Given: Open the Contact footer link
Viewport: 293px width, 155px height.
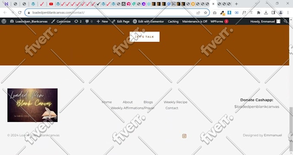Looking at the screenshot, I should click(172, 108).
